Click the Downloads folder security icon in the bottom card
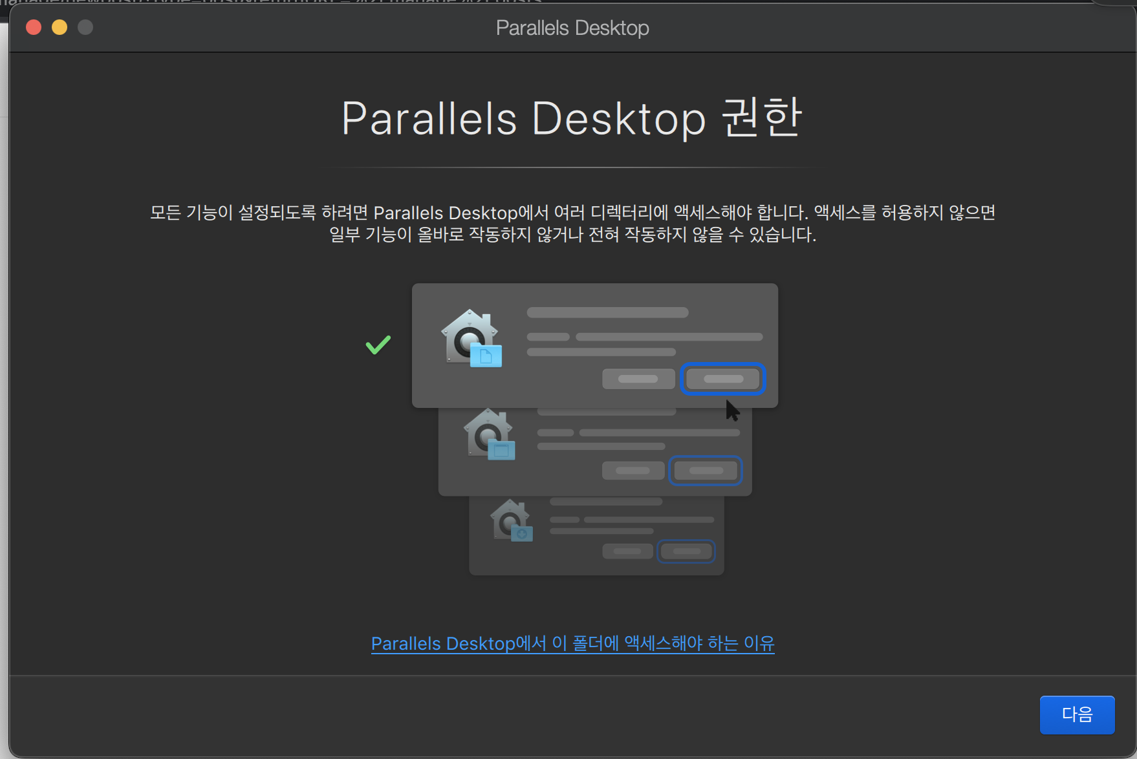 (512, 520)
